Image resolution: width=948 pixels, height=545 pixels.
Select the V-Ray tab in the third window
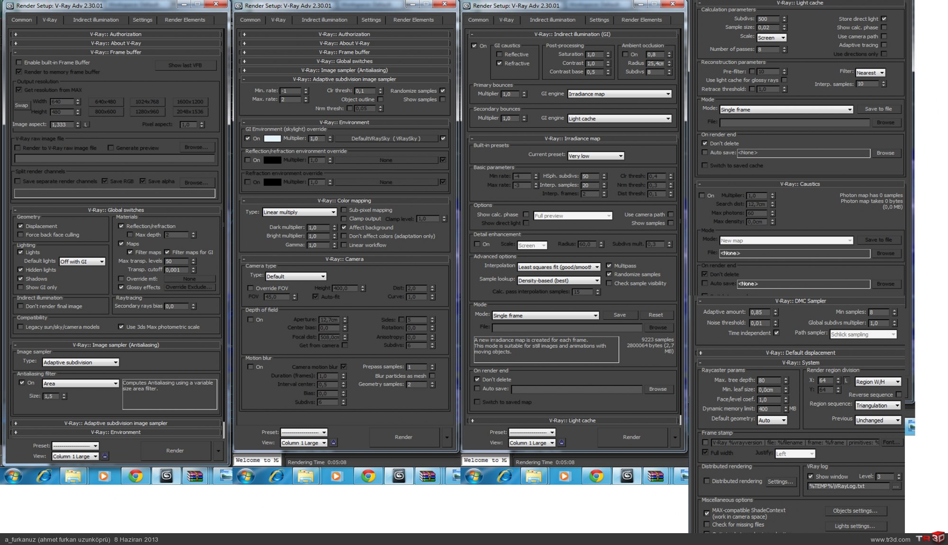[506, 20]
